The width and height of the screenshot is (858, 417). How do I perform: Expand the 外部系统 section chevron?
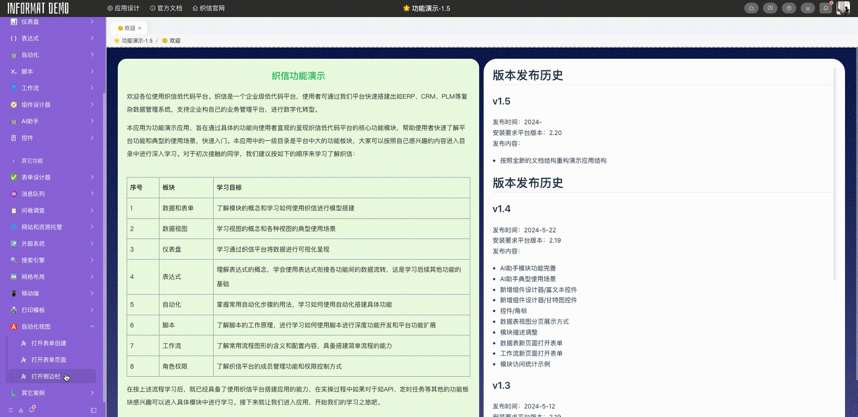92,244
